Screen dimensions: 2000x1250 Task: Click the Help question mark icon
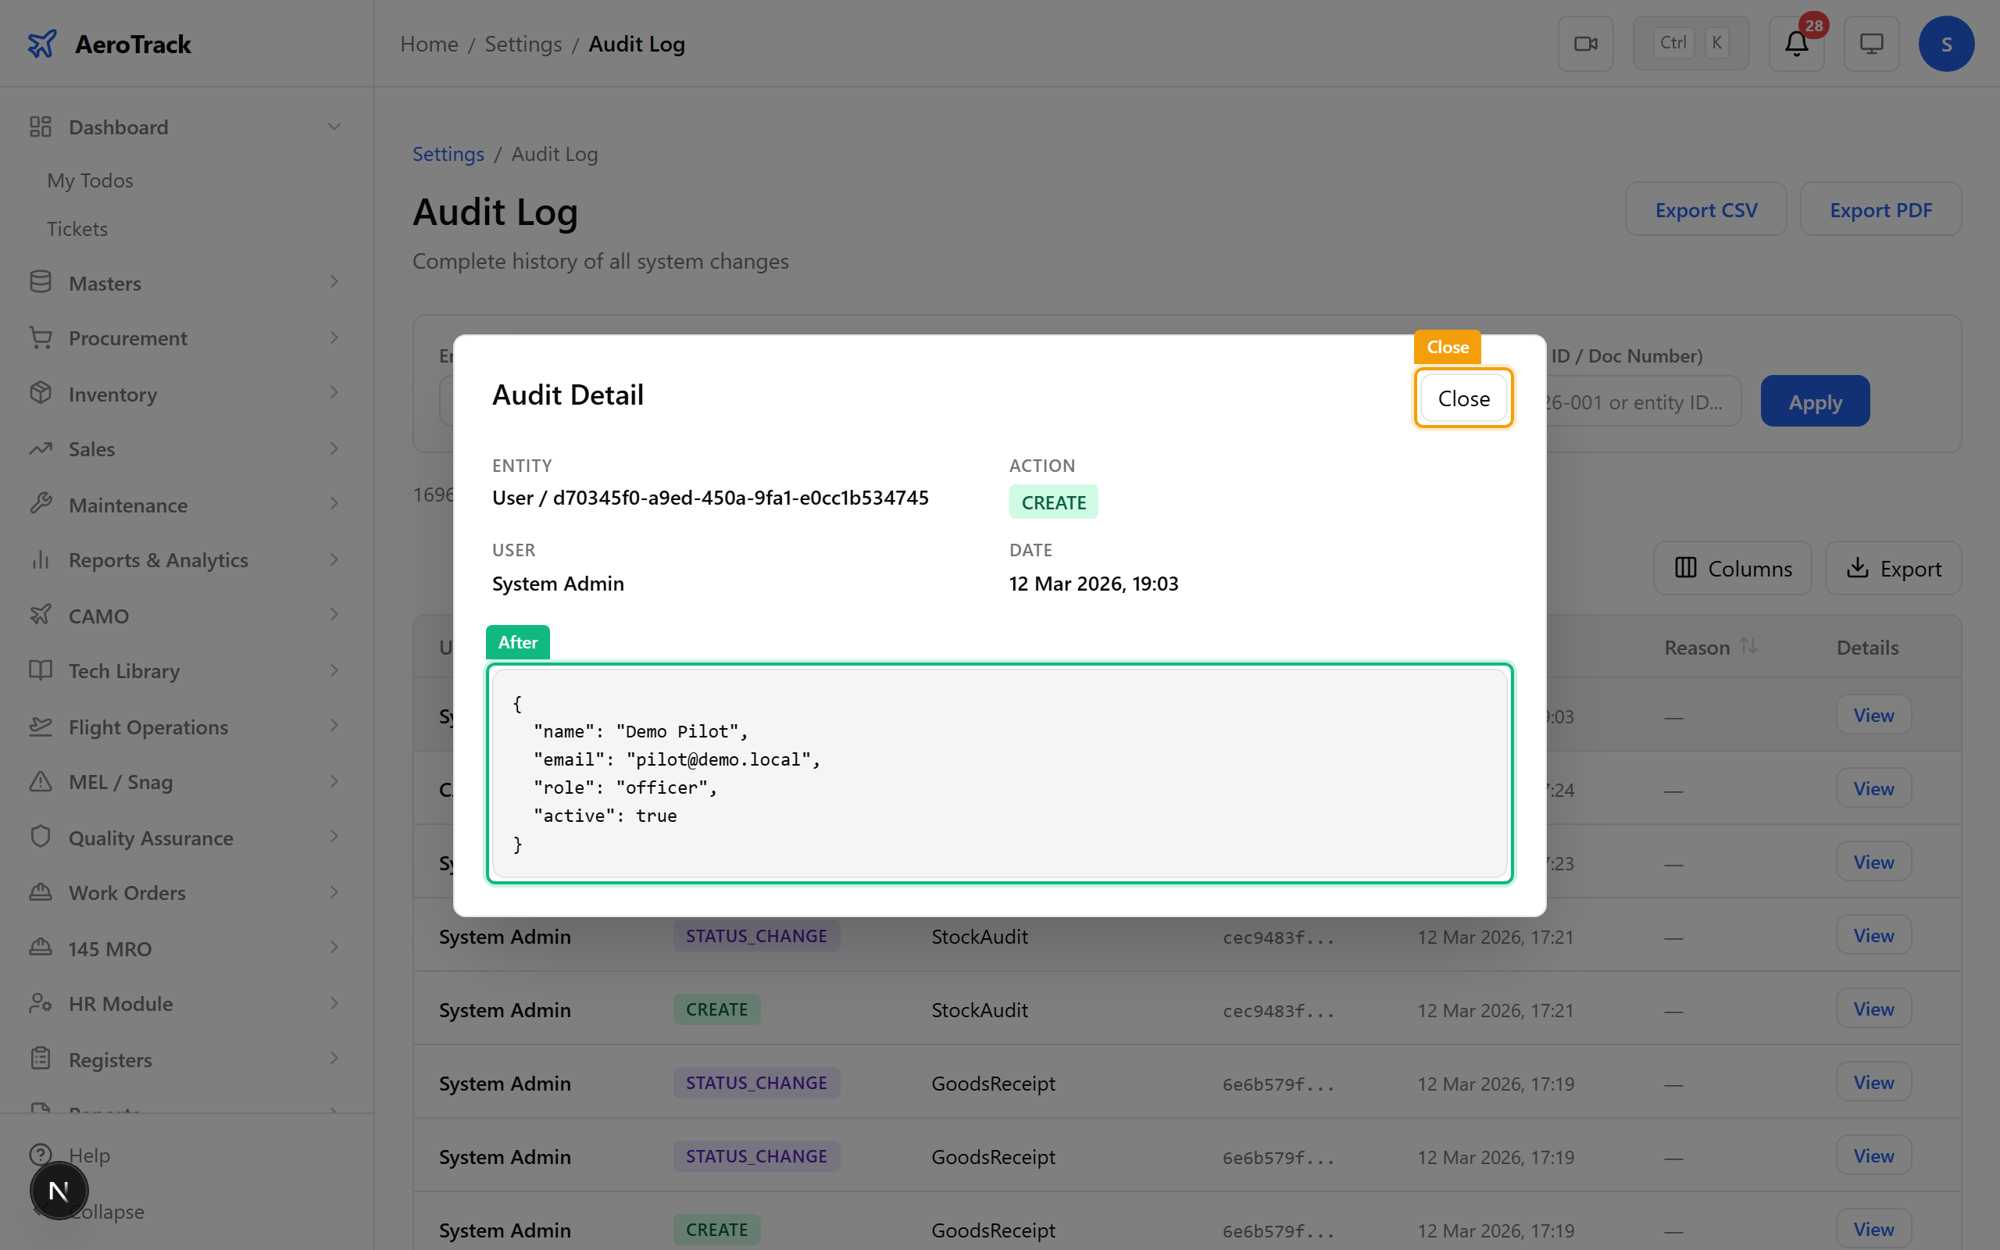coord(41,1155)
